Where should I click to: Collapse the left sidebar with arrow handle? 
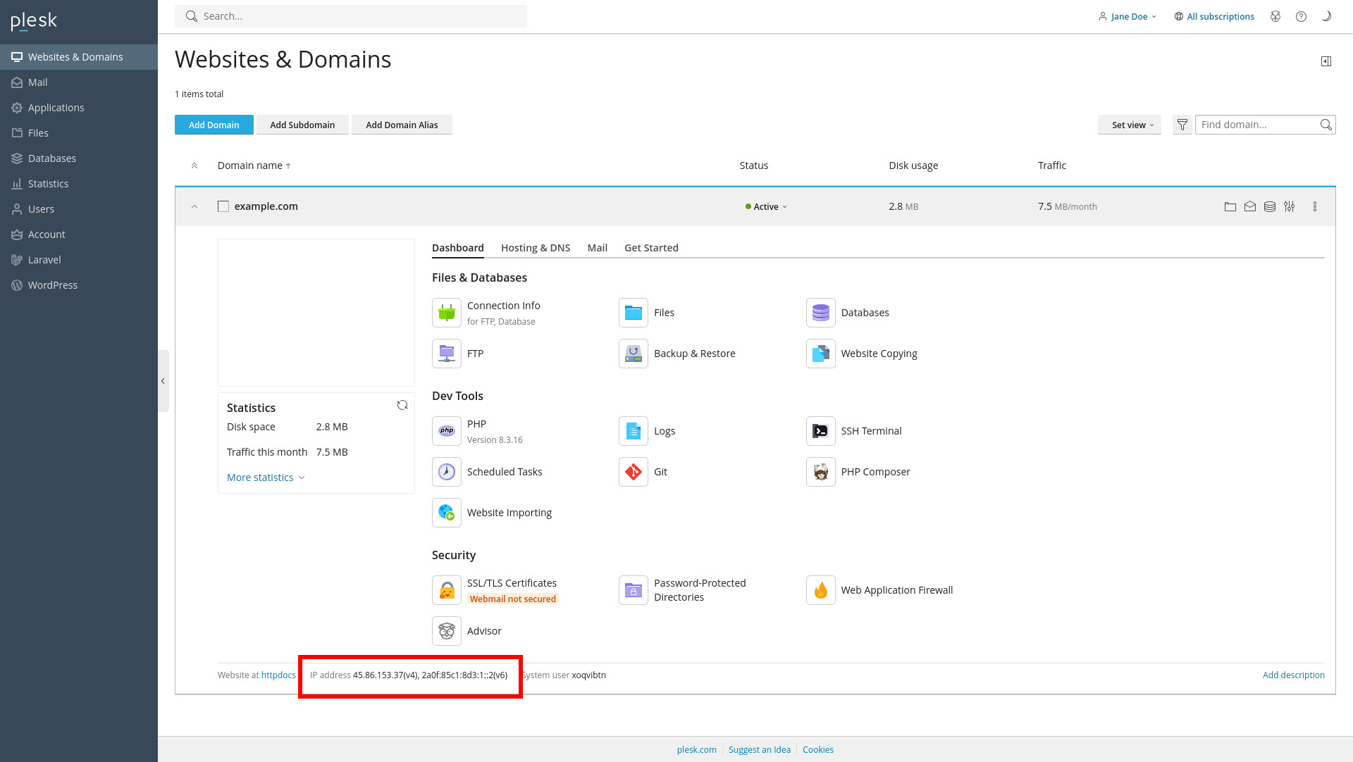click(x=163, y=381)
